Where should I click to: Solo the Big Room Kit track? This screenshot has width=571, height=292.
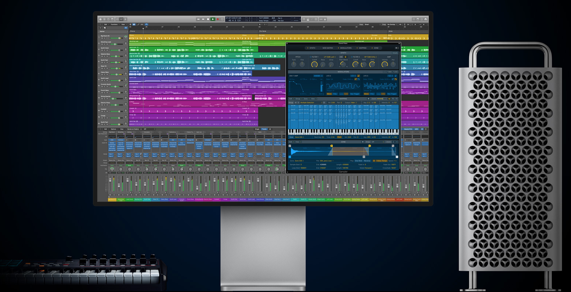pos(104,38)
